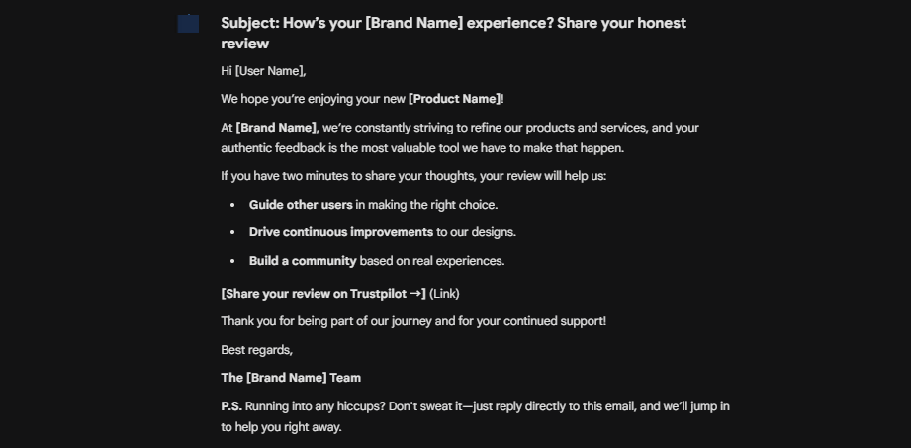Click [Brand Name] after the word "At"
This screenshot has height=448, width=911.
276,128
